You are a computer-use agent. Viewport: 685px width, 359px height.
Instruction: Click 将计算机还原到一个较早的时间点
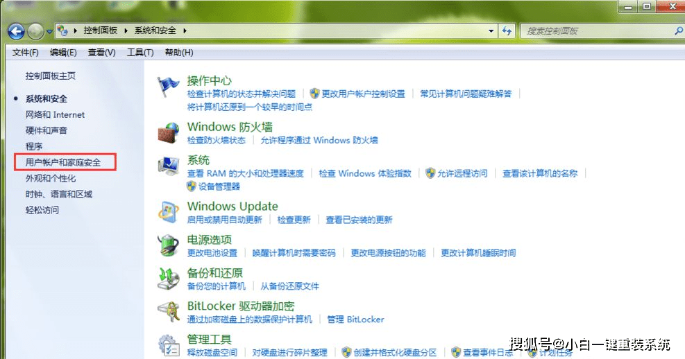[249, 107]
